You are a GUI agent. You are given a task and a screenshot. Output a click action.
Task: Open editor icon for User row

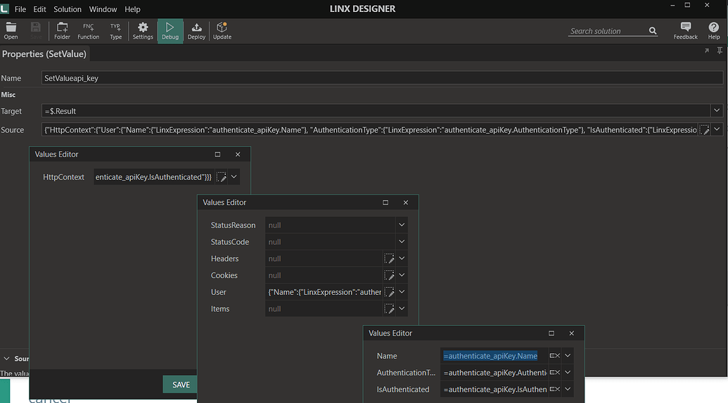(x=389, y=292)
